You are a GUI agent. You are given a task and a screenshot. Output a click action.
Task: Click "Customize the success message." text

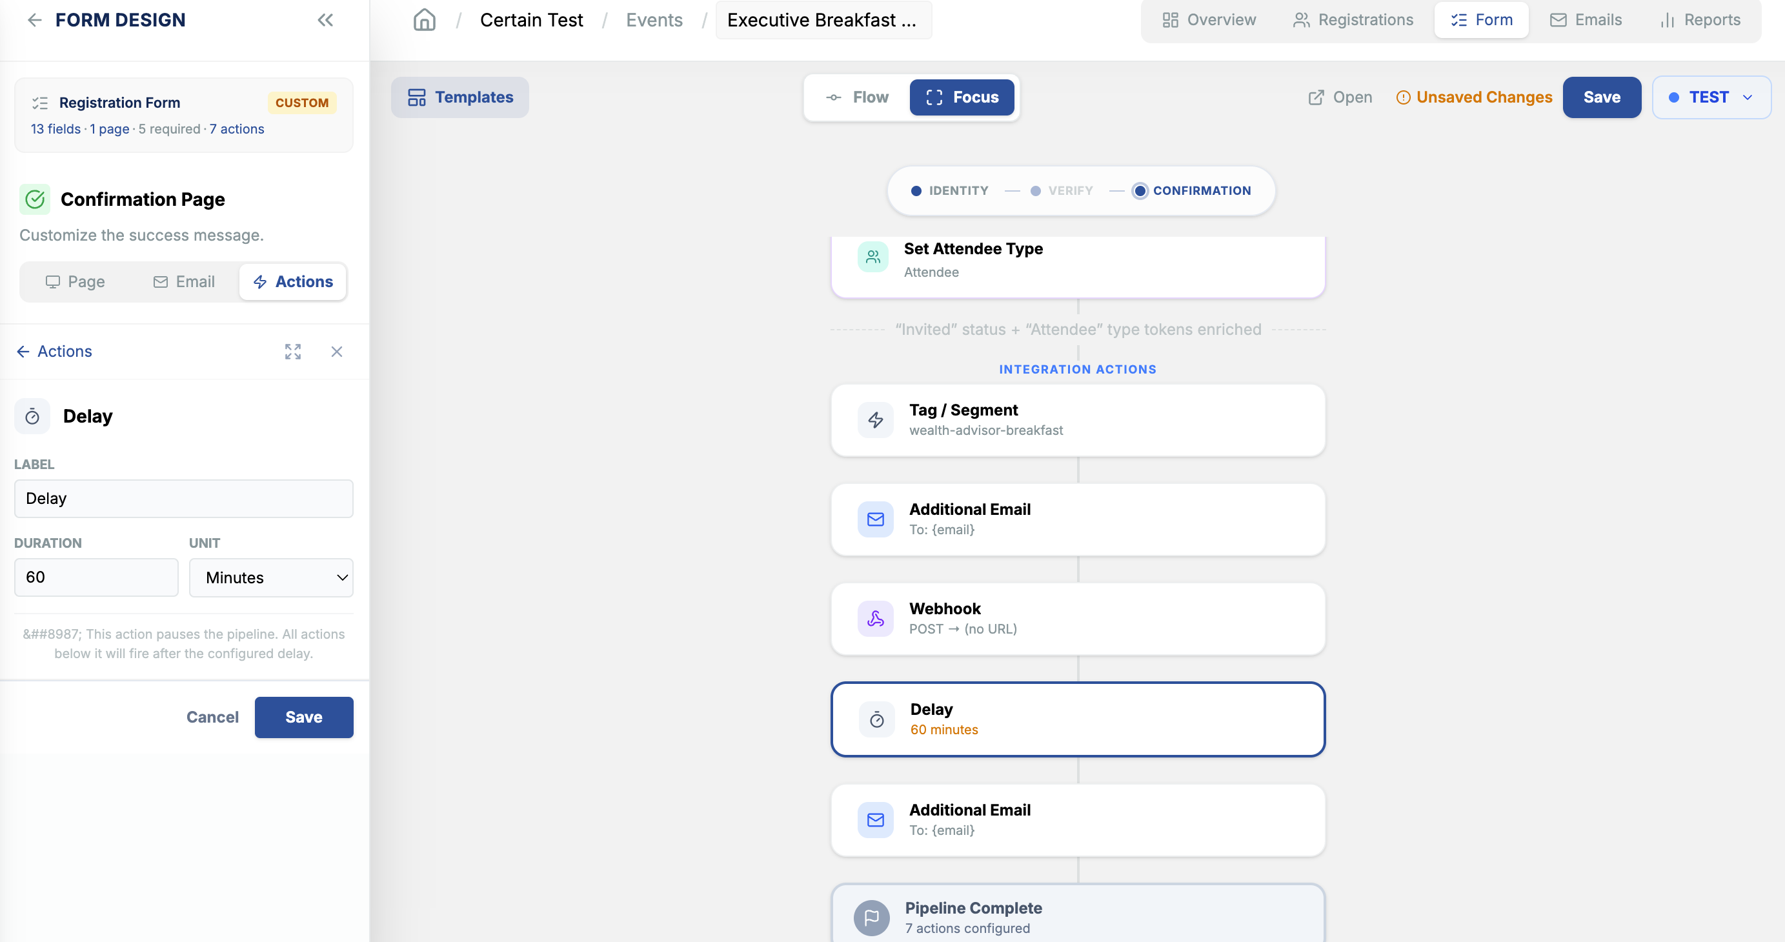coord(141,235)
